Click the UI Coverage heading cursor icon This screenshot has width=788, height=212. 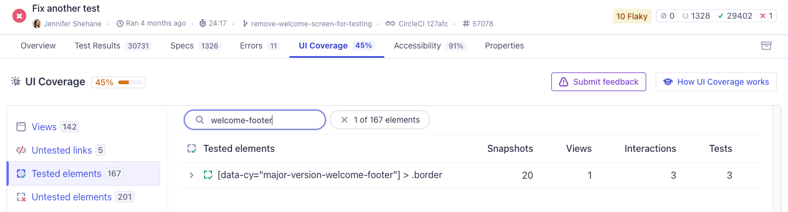(x=16, y=82)
